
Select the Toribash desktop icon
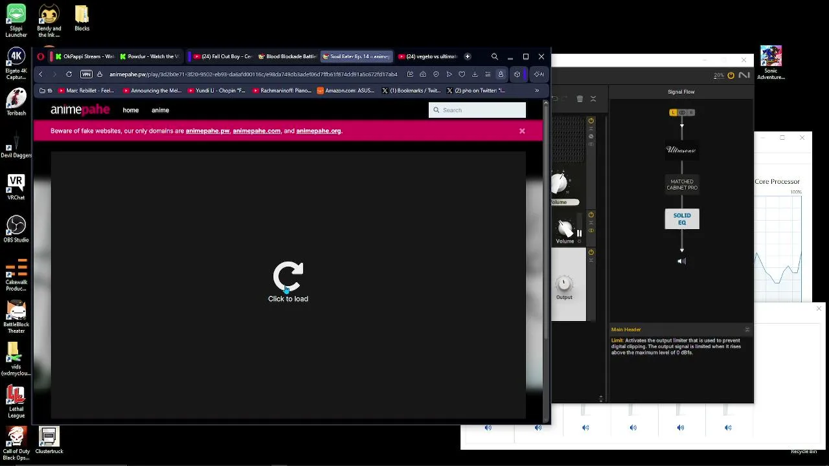[x=16, y=102]
